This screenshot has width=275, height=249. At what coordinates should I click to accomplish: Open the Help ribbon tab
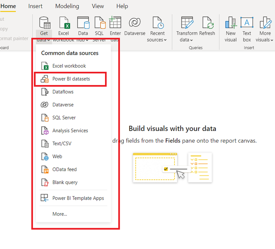[122, 6]
